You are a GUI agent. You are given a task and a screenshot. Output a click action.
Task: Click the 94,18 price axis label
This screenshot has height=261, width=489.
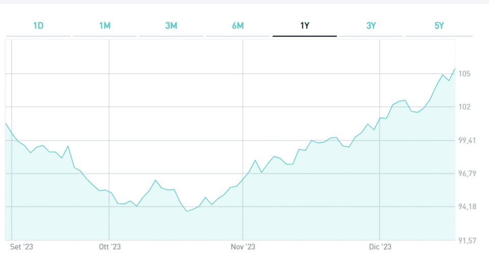(x=468, y=207)
